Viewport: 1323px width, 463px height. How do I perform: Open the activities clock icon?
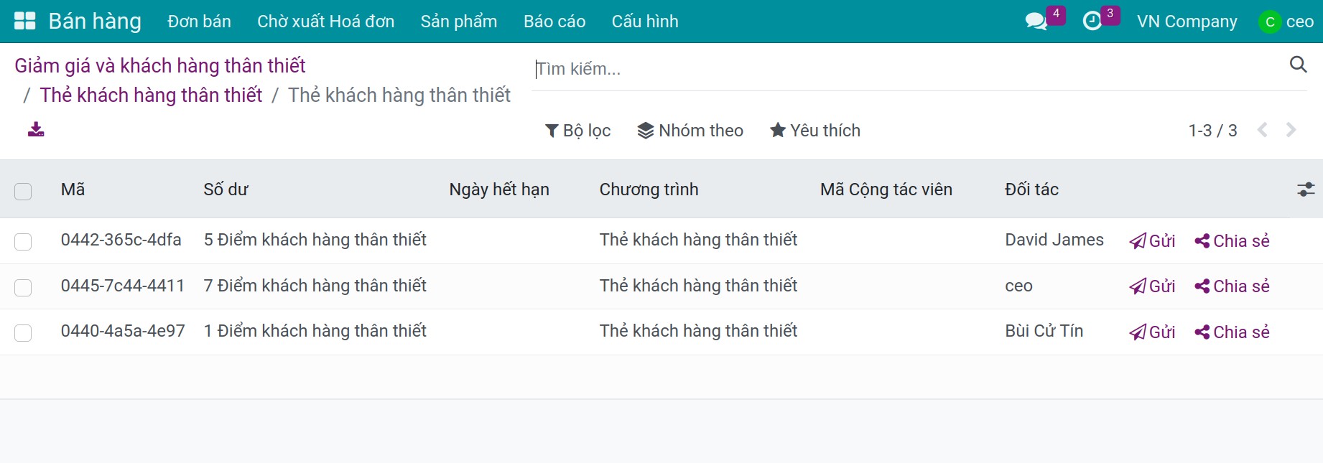[x=1092, y=21]
